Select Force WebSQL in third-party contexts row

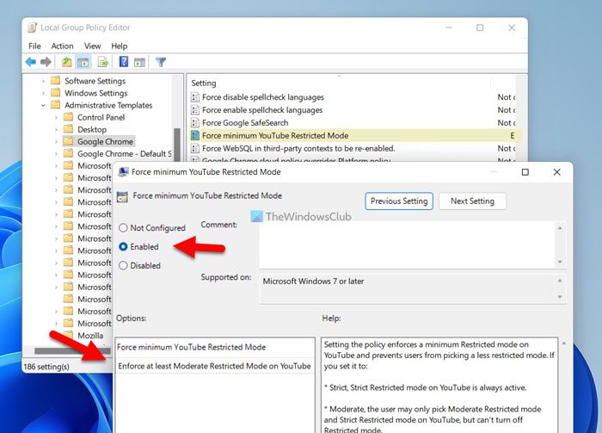(x=353, y=148)
